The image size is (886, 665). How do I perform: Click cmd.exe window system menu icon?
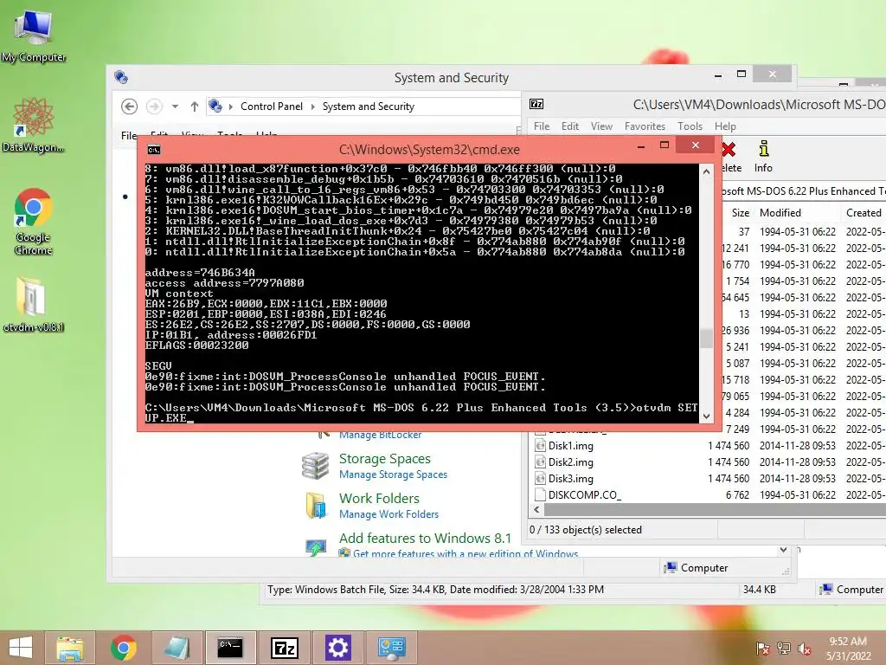[154, 150]
